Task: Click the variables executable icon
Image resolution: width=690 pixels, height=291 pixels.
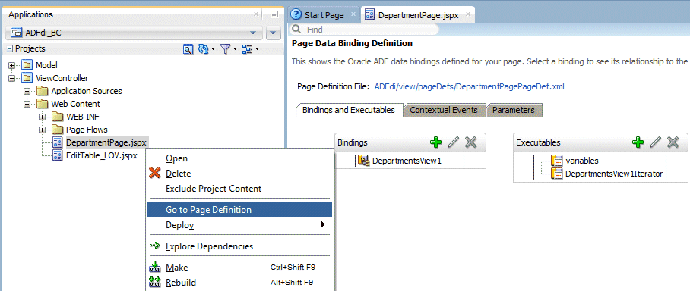Action: click(x=557, y=161)
